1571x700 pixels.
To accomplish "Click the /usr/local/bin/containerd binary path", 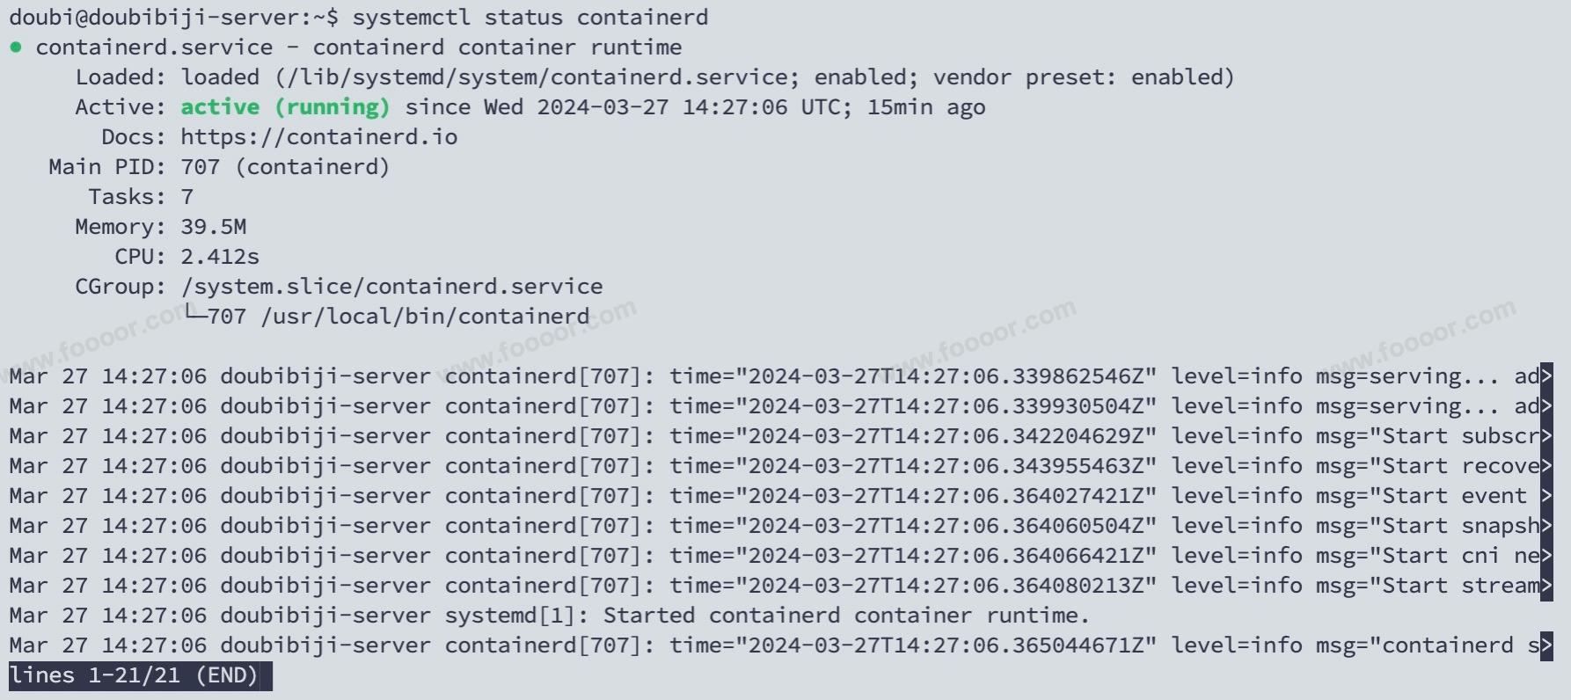I will [x=425, y=317].
